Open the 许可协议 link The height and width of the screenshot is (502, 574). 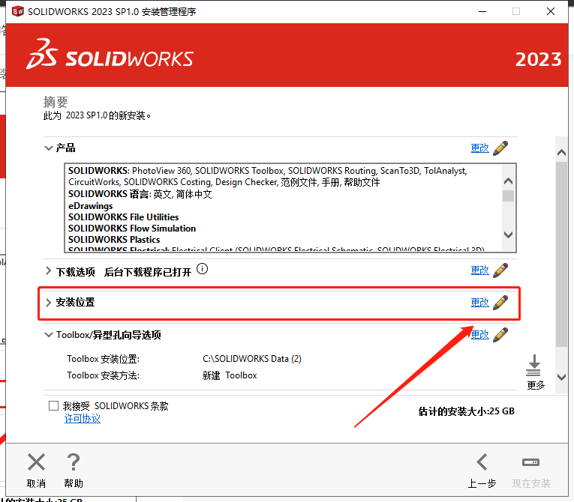(x=83, y=419)
